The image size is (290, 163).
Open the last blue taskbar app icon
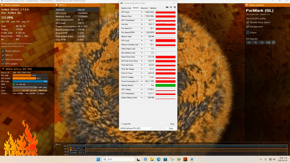[x=192, y=159]
